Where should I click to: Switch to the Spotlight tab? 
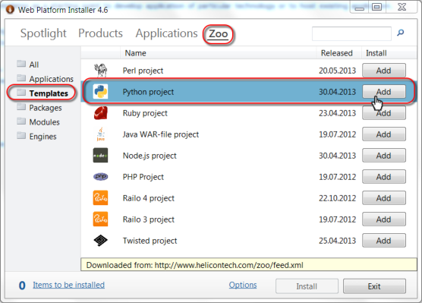coord(43,33)
